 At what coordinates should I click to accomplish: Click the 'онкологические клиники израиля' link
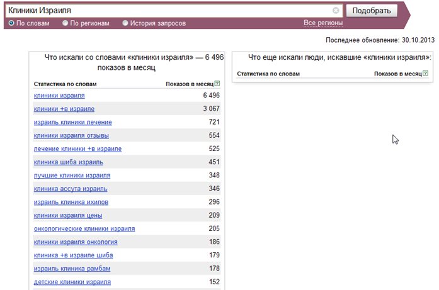84,229
